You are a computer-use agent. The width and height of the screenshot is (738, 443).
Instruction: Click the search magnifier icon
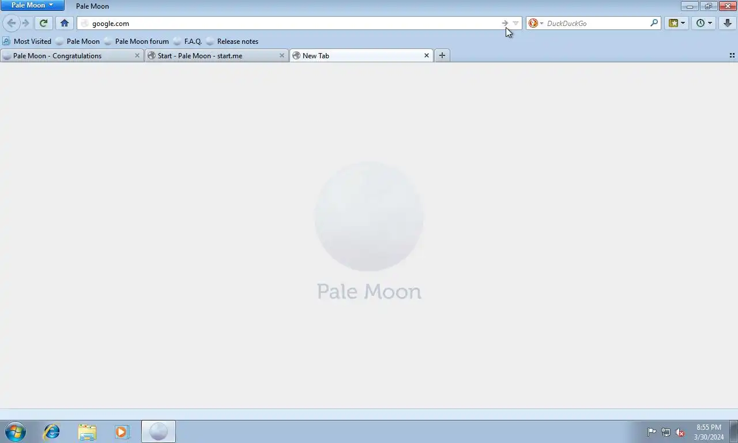point(654,23)
